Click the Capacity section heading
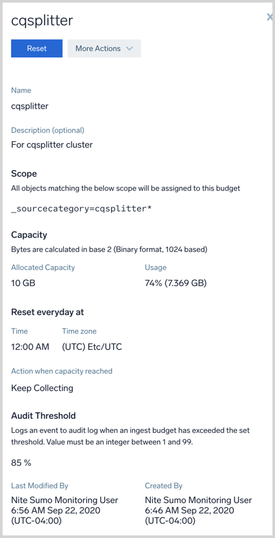Screen dimensions: 275x538 (x=29, y=235)
